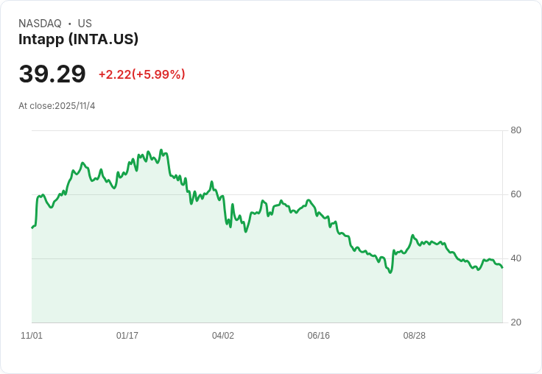Click the 11/01 date on x-axis

coord(32,336)
